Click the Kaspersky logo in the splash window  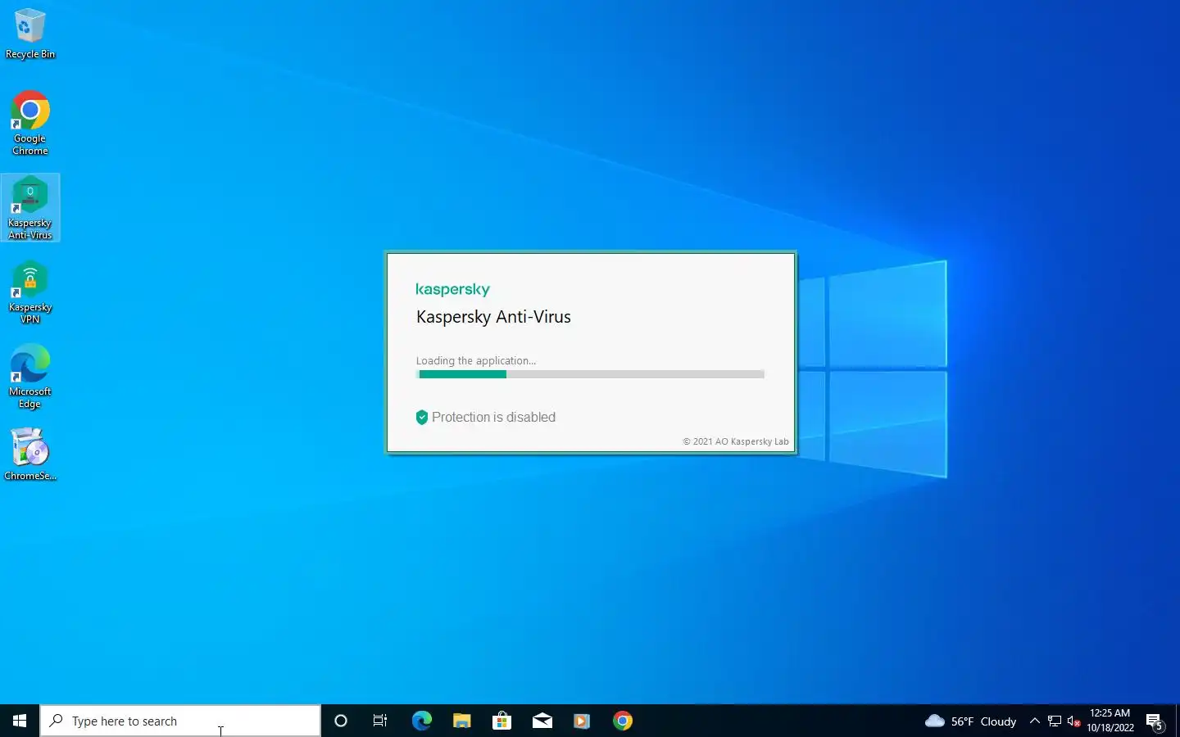tap(452, 289)
